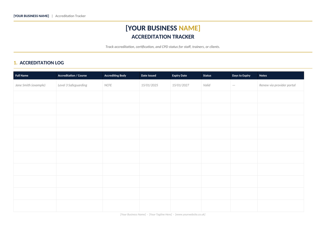Select the large '[YOUR BUSINESS NAME]' title
326x230 pixels.
click(x=163, y=28)
